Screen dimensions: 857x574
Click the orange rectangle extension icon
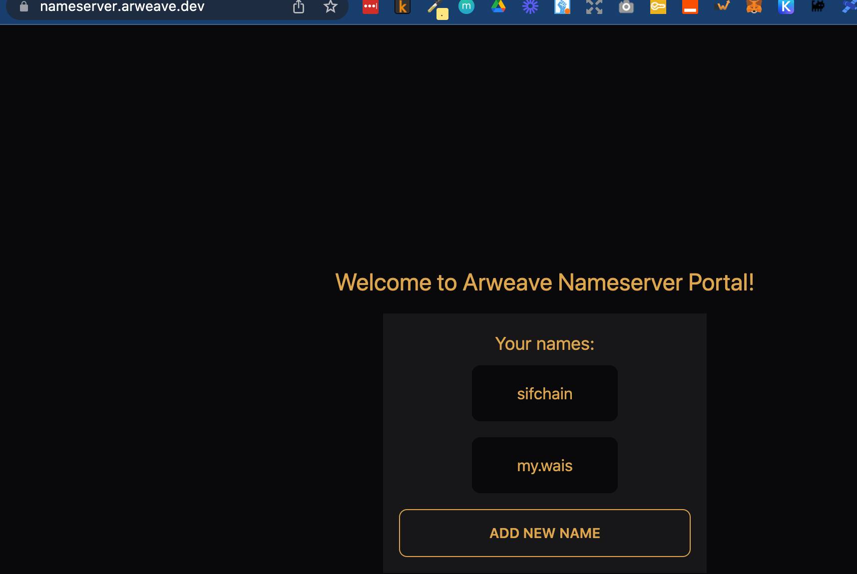(691, 7)
